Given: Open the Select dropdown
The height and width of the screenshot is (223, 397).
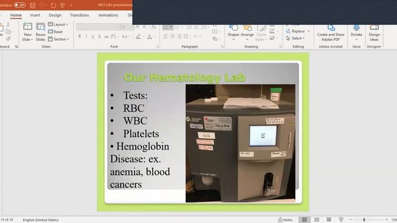Looking at the screenshot, I should (295, 38).
